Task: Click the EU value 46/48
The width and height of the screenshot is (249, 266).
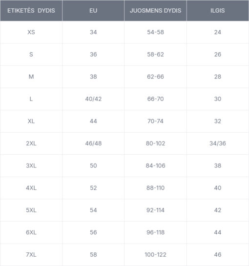Action: (93, 143)
